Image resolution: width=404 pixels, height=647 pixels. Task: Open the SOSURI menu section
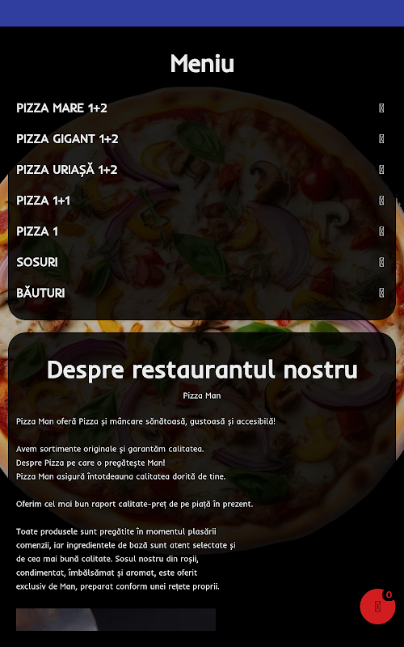click(x=37, y=262)
